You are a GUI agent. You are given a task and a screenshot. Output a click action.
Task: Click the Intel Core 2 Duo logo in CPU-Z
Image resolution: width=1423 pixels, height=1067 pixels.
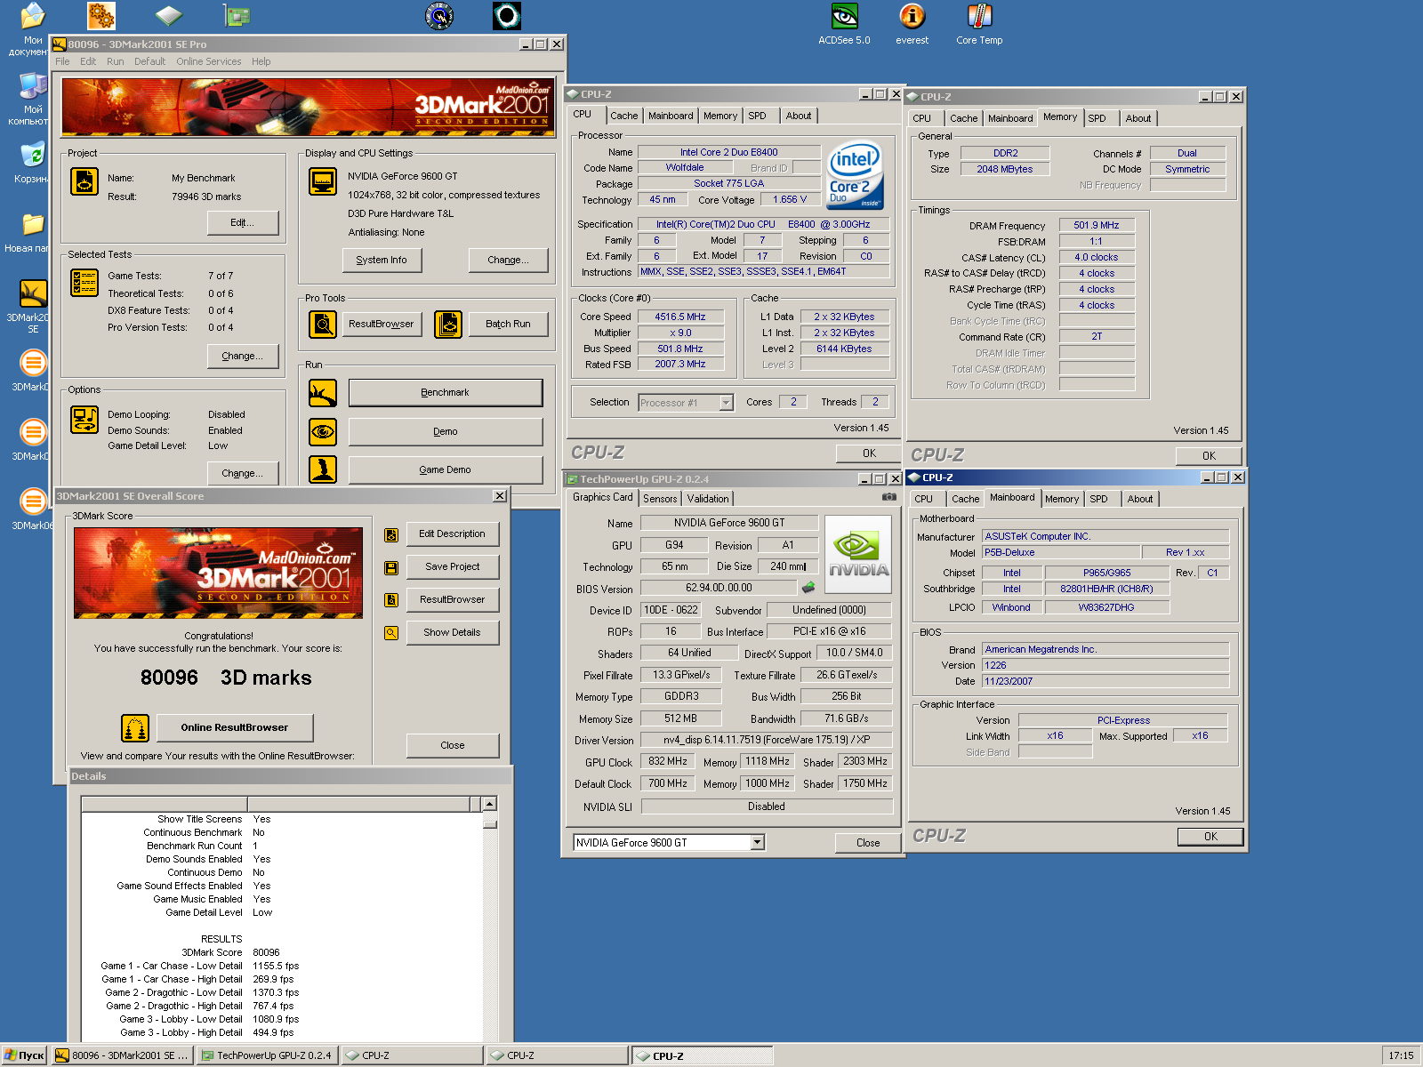(855, 176)
